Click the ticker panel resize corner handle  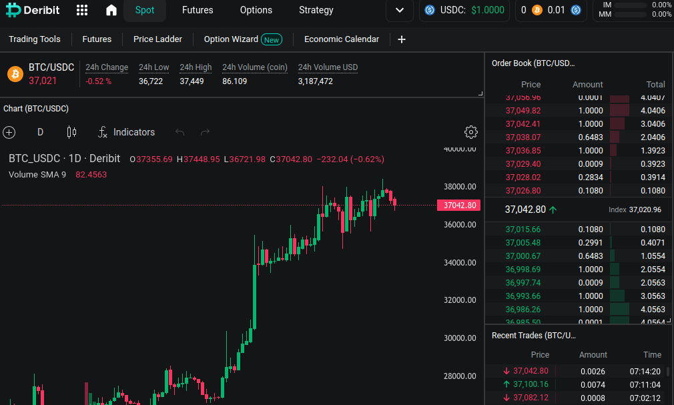click(x=480, y=93)
